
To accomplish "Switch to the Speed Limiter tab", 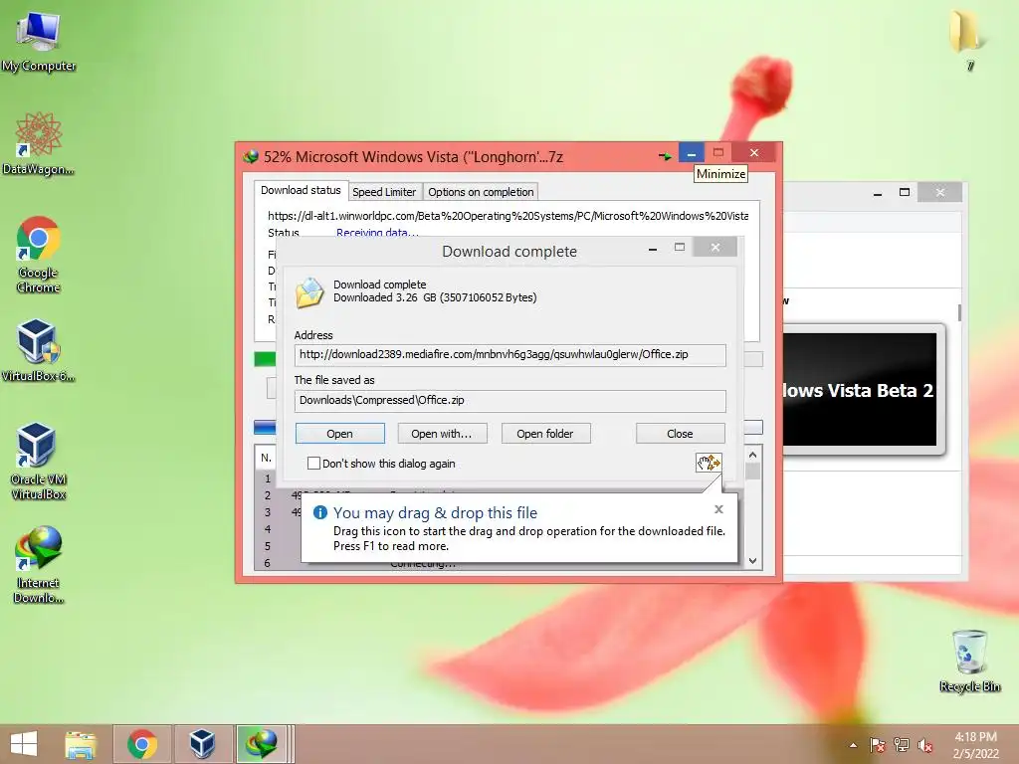I will [x=384, y=192].
